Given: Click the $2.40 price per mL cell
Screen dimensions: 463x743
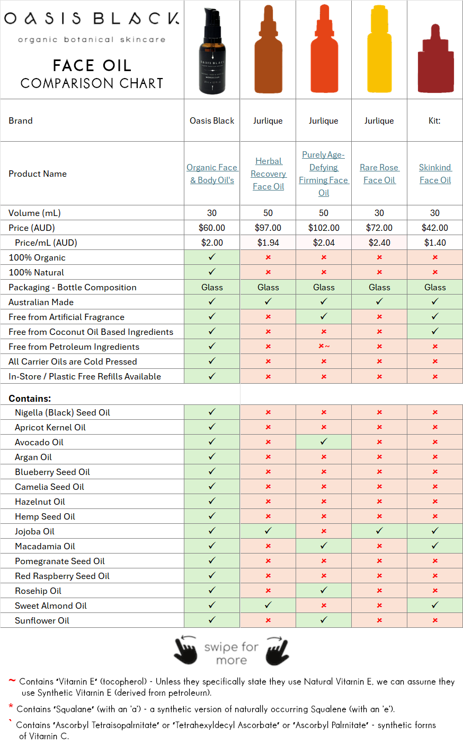Looking at the screenshot, I should pos(379,243).
